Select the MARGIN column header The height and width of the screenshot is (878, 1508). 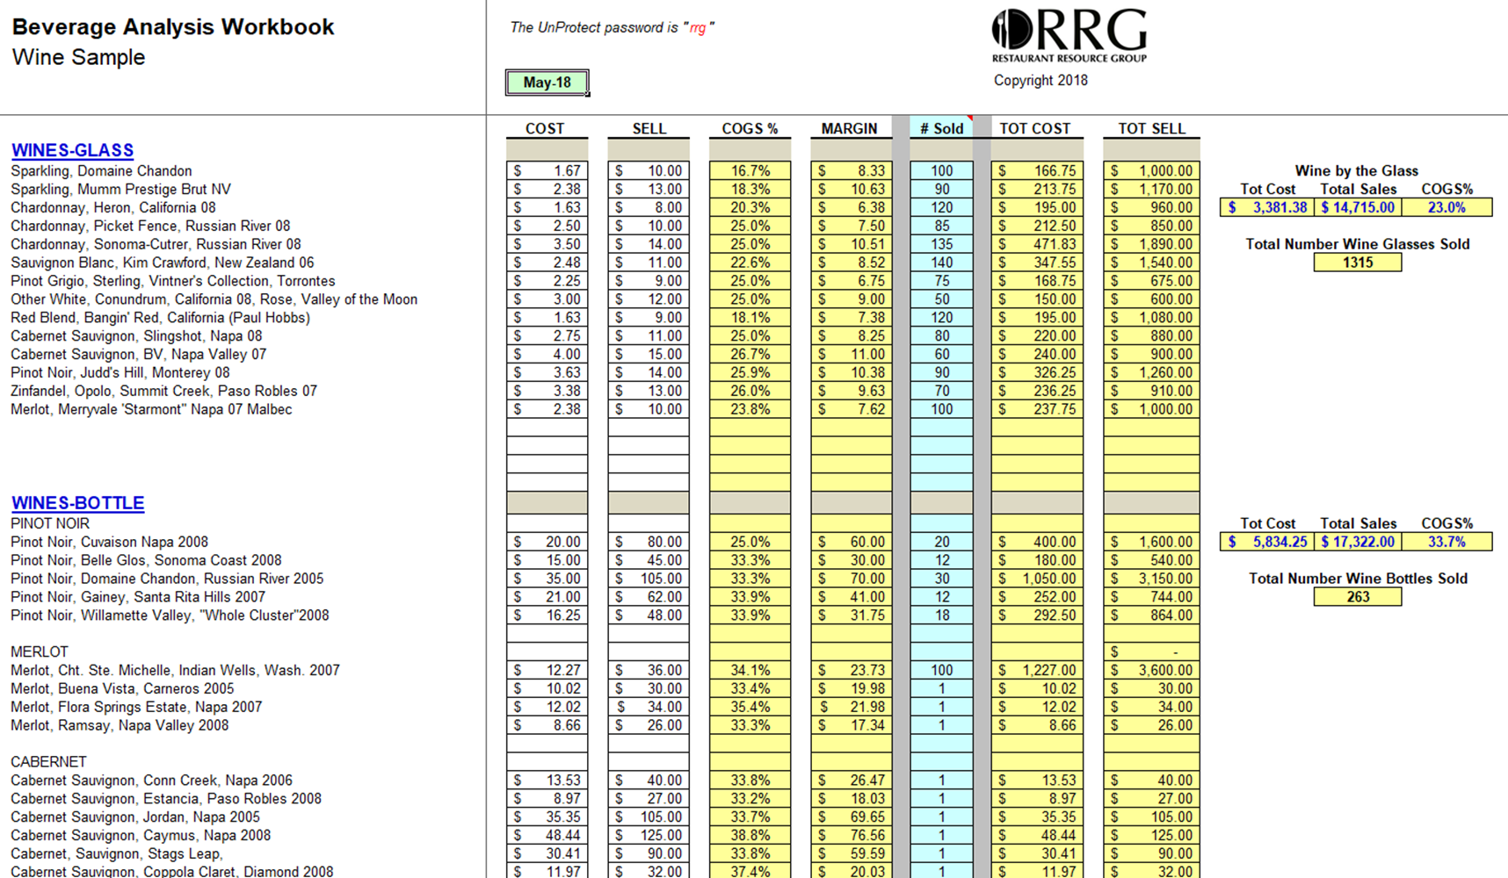pyautogui.click(x=850, y=128)
